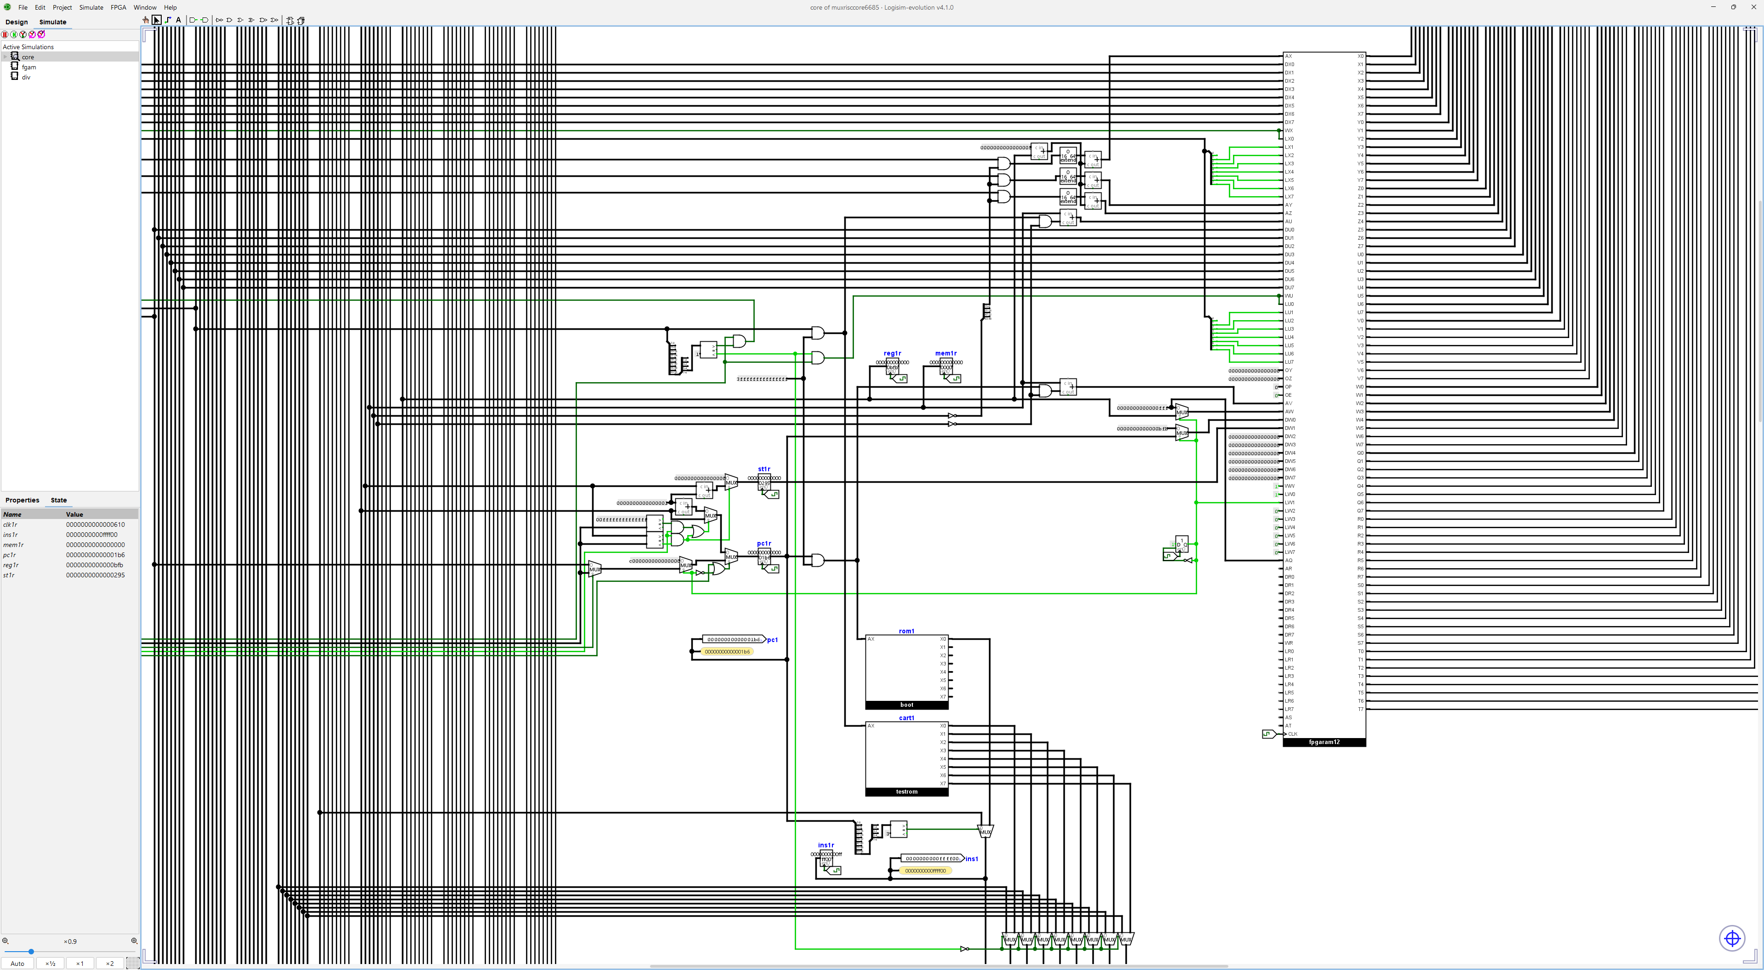Click the pc1r register on canvas
Screen dimensions: 1764x970
pos(764,557)
